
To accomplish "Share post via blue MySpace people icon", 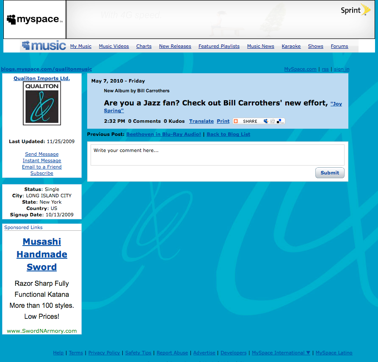I will [266, 121].
